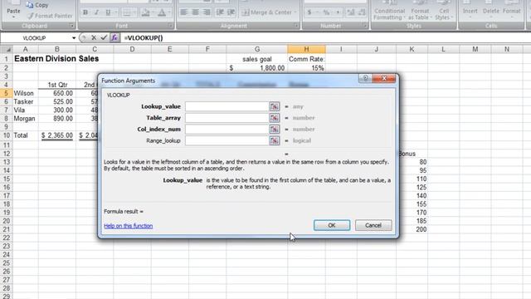Select cell containing 'Morgan'
The width and height of the screenshot is (531, 299).
point(26,118)
